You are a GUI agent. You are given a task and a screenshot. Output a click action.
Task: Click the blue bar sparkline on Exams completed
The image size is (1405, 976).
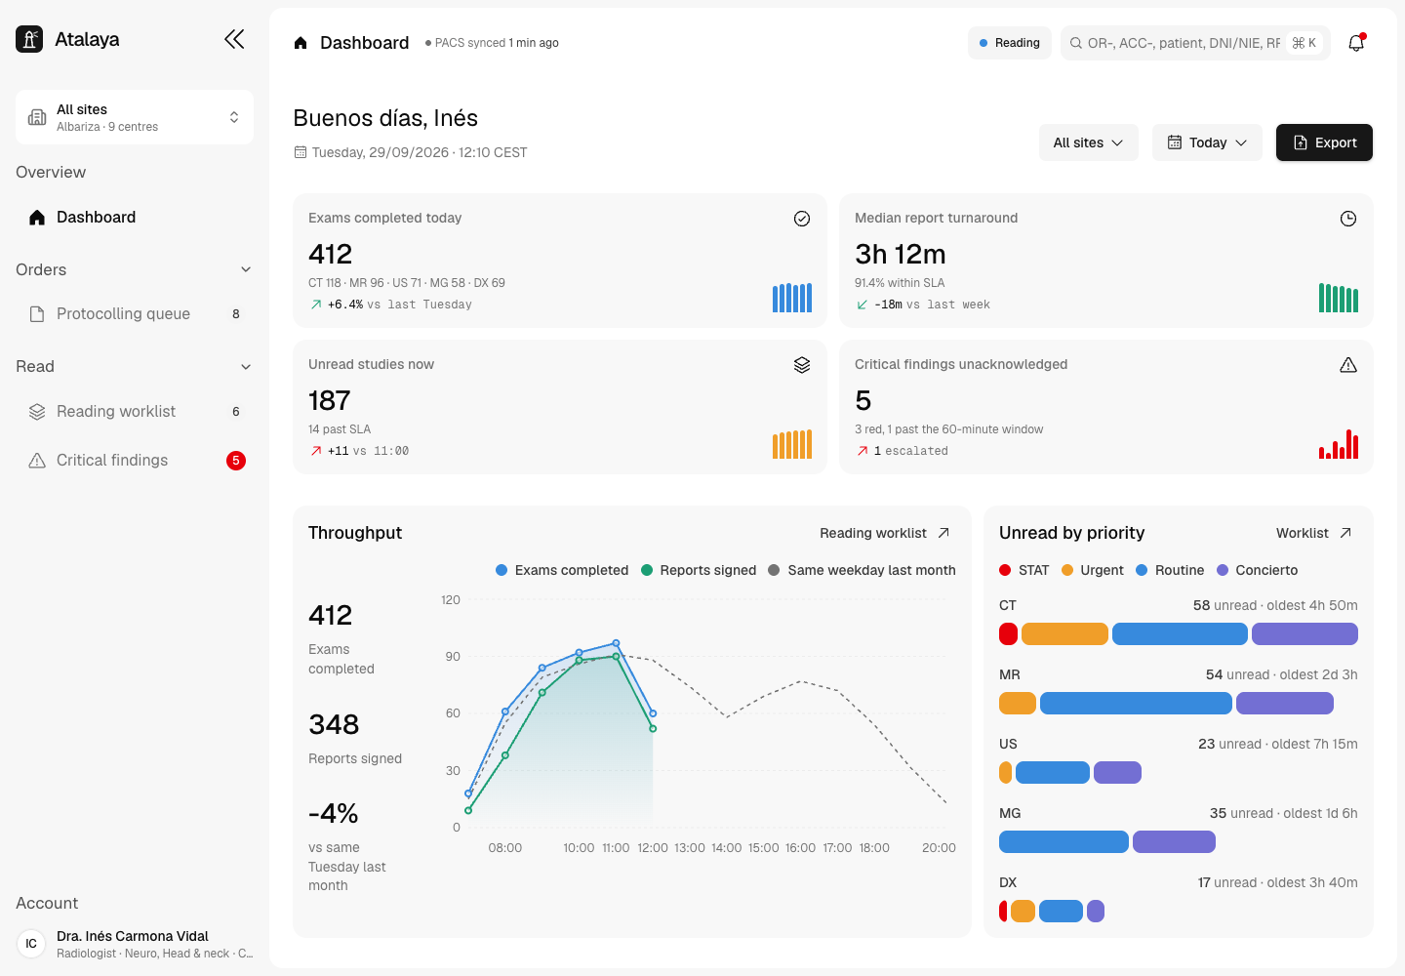coord(792,298)
